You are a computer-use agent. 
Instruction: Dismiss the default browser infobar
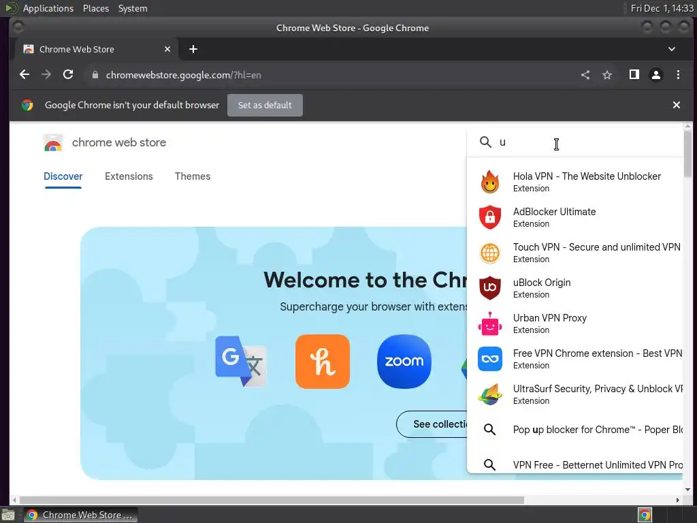point(677,105)
